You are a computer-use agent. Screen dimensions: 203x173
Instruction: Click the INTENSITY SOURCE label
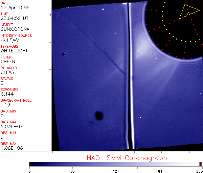point(16,35)
